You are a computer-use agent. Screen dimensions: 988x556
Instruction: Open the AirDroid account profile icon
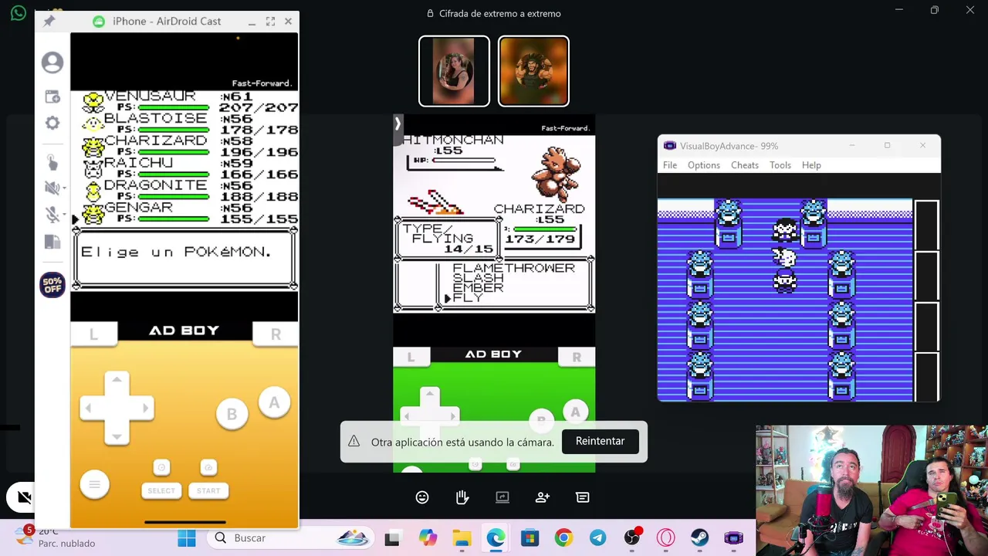(x=52, y=63)
